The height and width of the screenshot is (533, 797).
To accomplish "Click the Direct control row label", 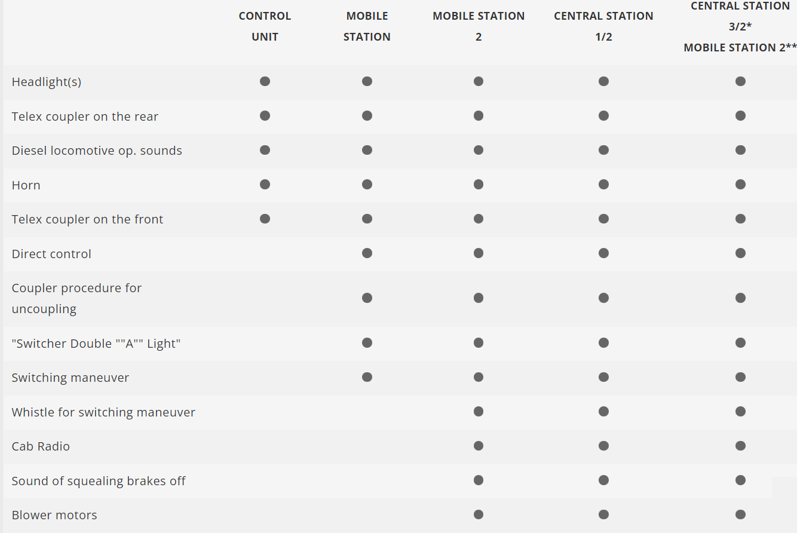I will click(x=51, y=254).
